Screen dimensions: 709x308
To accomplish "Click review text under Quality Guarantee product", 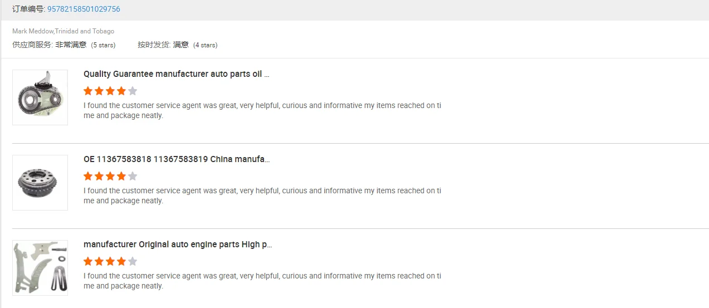I will coord(262,110).
